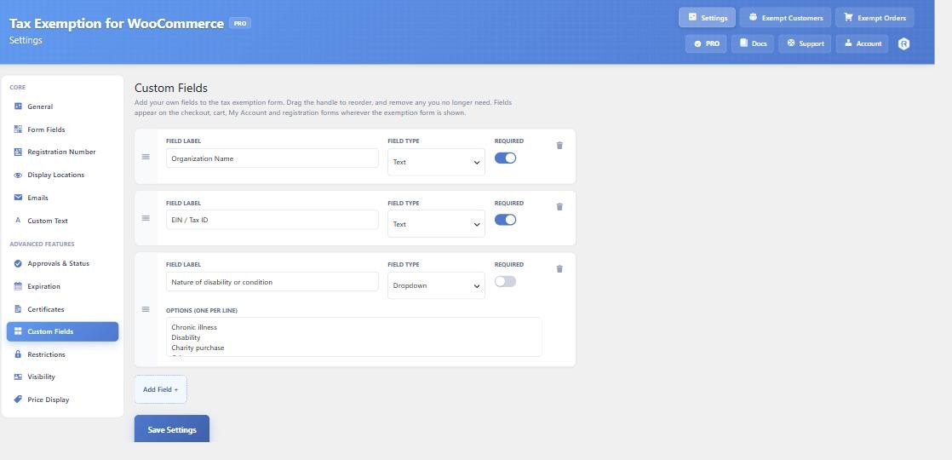This screenshot has width=952, height=460.
Task: Click the PRO header button
Action: tap(706, 43)
